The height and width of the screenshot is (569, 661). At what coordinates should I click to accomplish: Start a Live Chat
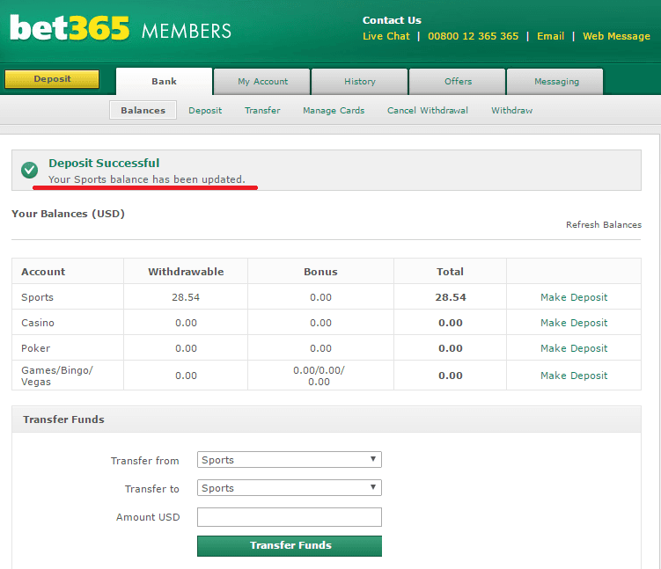[x=386, y=36]
